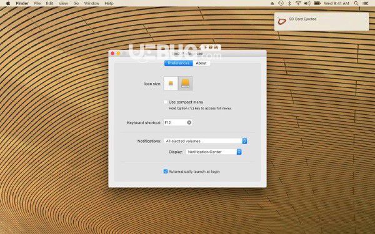
Task: Click the volume icon in menu bar
Action: coord(307,3)
